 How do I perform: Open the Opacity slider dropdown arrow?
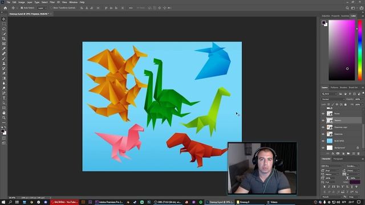coord(362,99)
